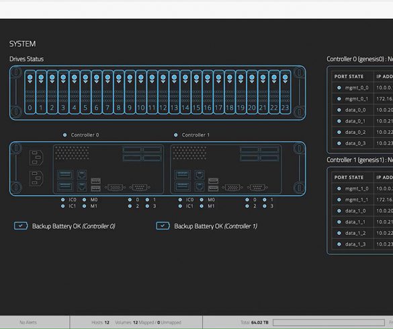Click the data_1_3 port state dot
Screen dimensions: 393x329
click(x=339, y=244)
